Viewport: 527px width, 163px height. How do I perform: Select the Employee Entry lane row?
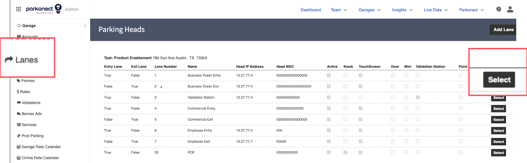point(498,131)
